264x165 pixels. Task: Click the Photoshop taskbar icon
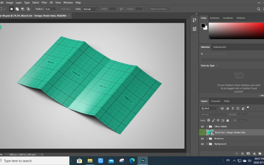coord(143,161)
